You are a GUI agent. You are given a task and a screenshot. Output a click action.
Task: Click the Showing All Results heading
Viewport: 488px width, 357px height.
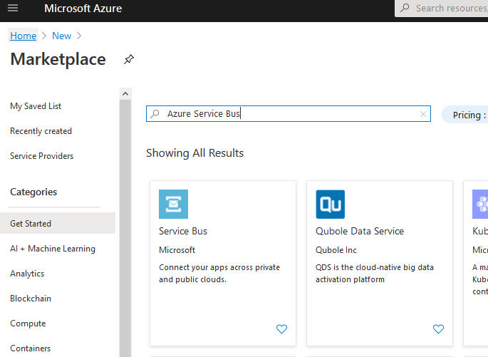[194, 153]
